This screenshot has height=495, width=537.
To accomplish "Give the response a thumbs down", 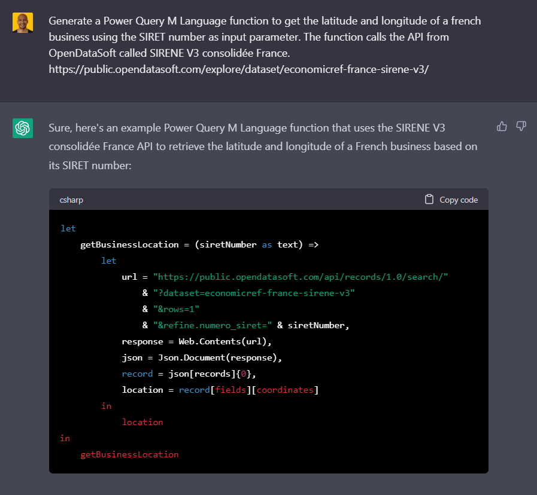I will 521,126.
